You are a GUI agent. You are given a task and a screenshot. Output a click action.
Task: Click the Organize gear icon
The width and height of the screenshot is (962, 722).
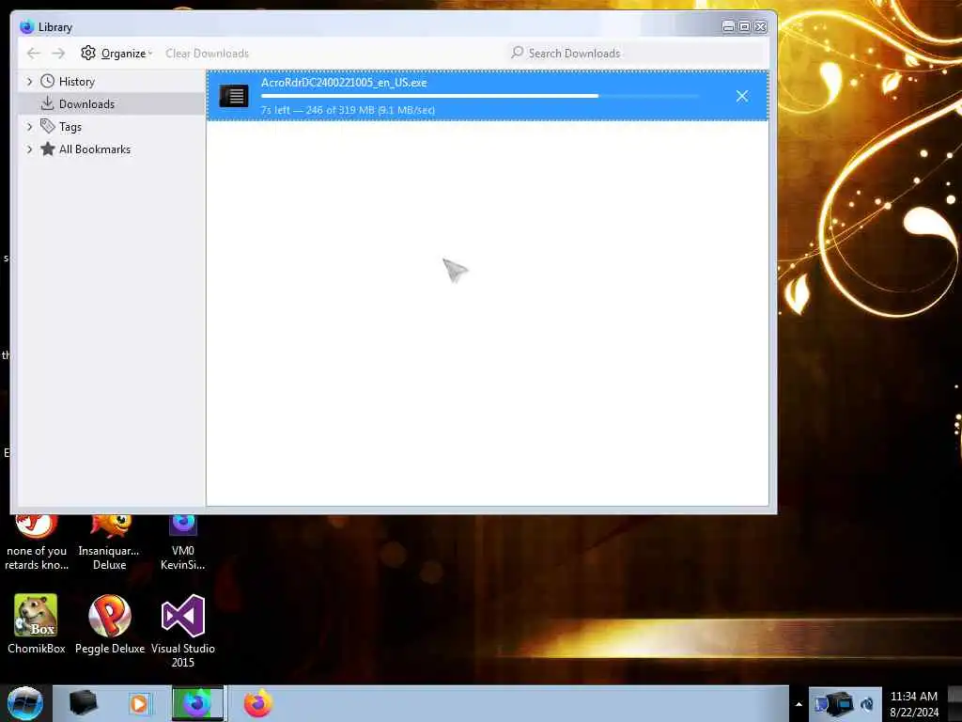(x=88, y=53)
